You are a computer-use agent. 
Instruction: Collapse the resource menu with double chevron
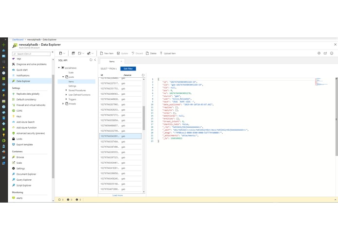[53, 52]
